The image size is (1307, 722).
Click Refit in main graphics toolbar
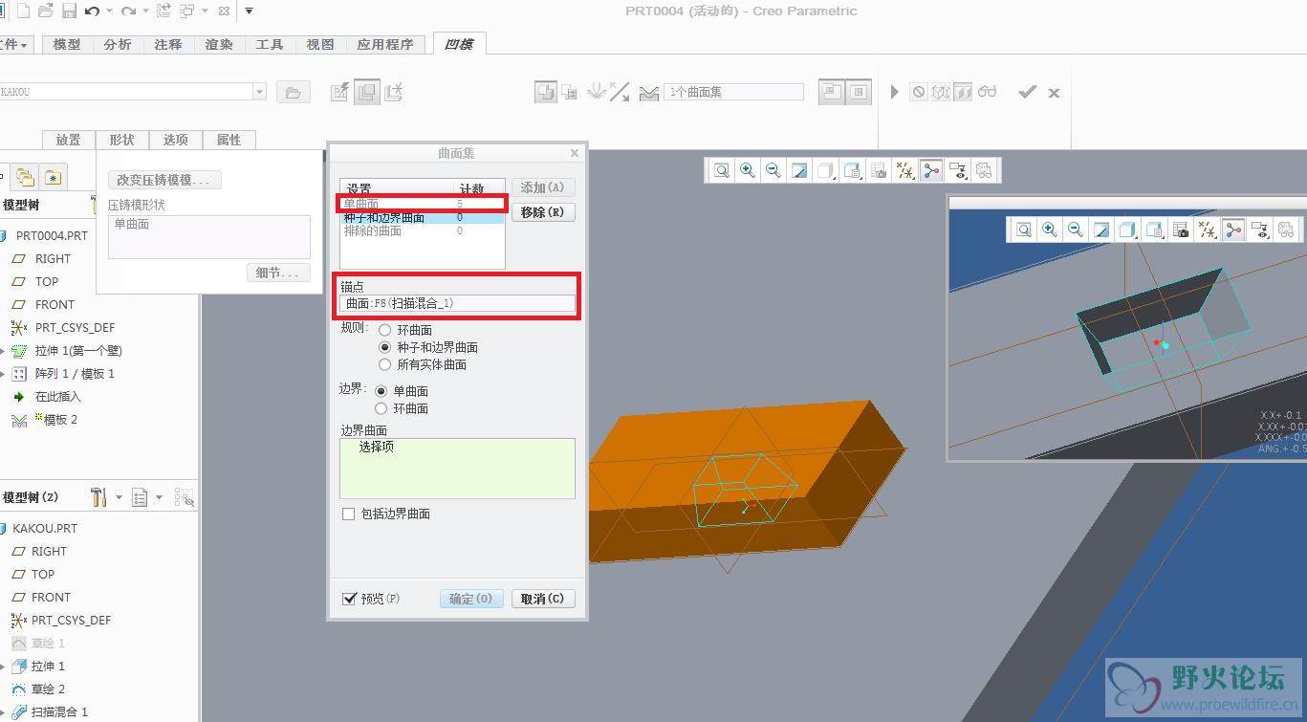722,170
